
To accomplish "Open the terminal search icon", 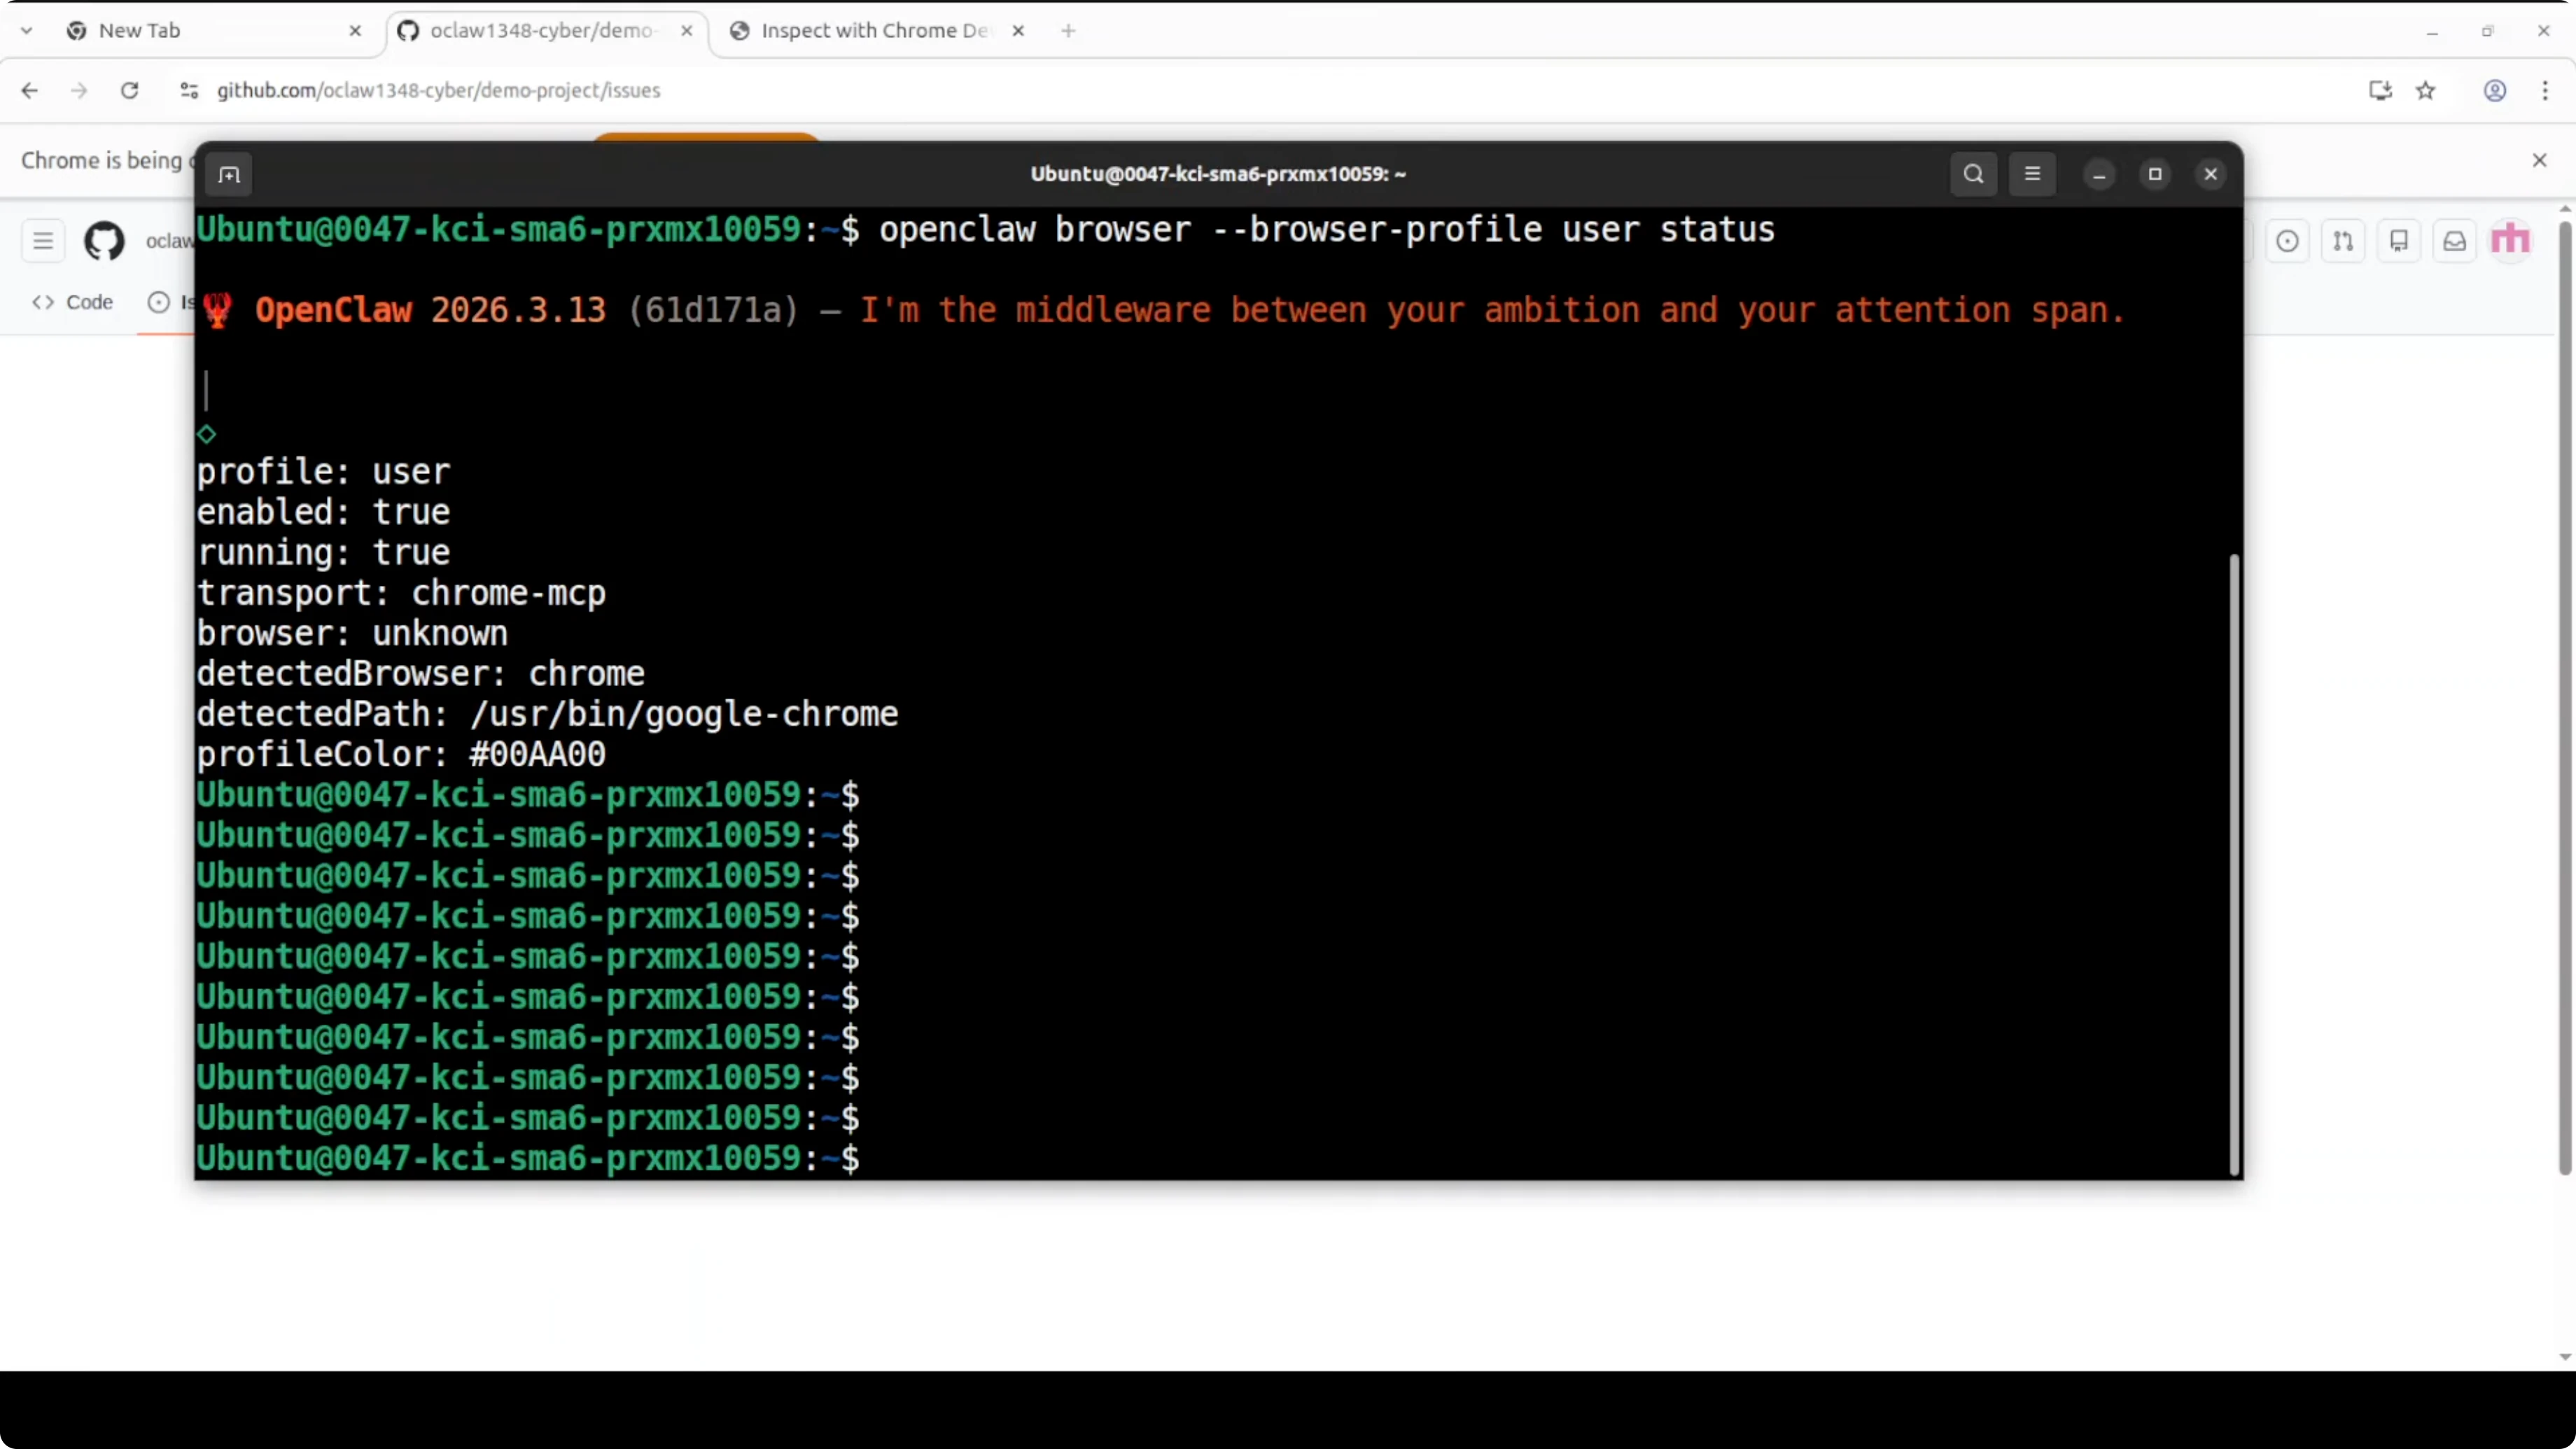I will 1973,173.
